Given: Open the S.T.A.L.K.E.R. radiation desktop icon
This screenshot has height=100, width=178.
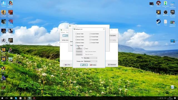Looking at the screenshot, I should click(3, 70).
